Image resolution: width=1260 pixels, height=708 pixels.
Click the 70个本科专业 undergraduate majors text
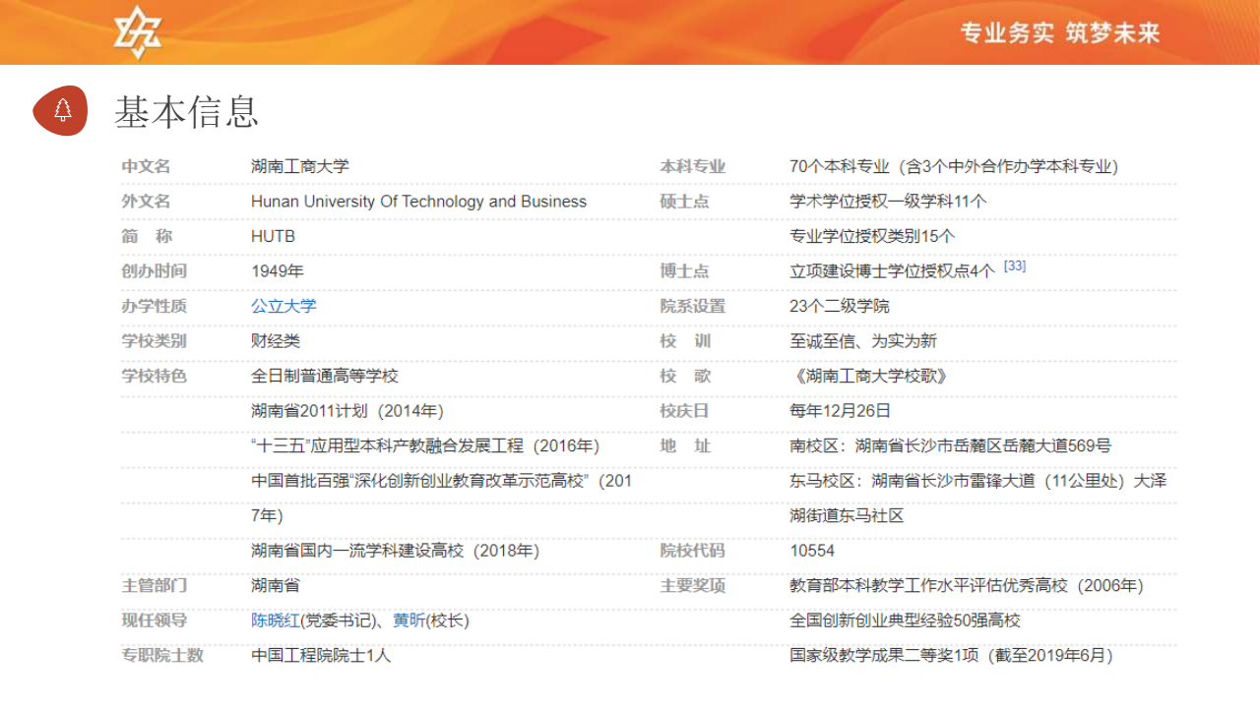[953, 166]
